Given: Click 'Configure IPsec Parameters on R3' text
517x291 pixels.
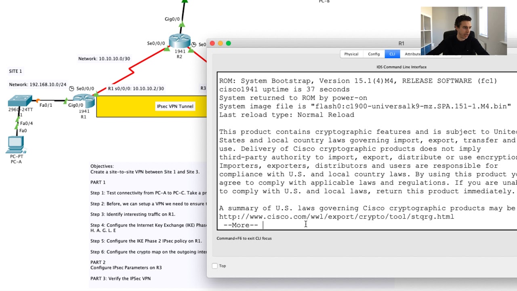Looking at the screenshot, I should [x=126, y=268].
